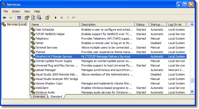
Task: Click the Export List toolbar icon
Action: click(39, 18)
